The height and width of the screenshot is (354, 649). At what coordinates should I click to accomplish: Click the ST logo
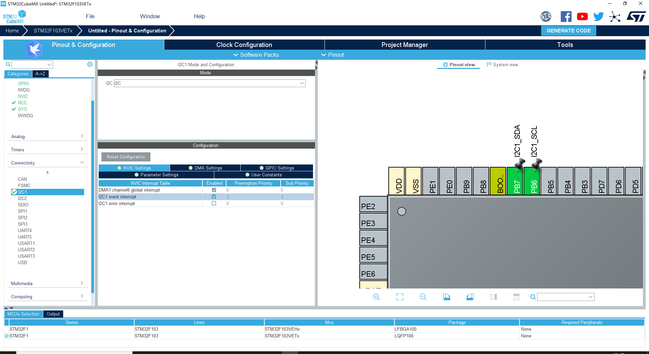[x=636, y=17]
